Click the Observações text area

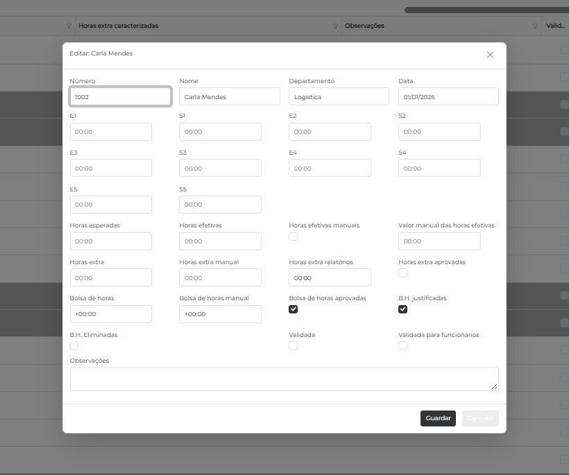(x=284, y=379)
